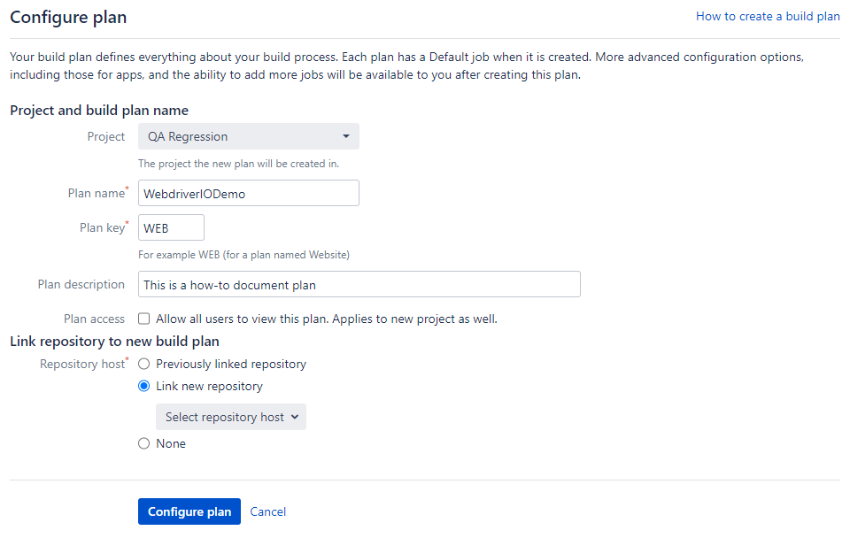Click the Cancel link
The width and height of the screenshot is (850, 538).
point(267,511)
